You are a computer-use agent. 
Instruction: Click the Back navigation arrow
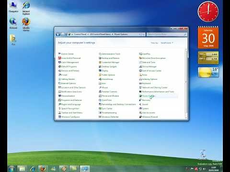tap(58, 34)
